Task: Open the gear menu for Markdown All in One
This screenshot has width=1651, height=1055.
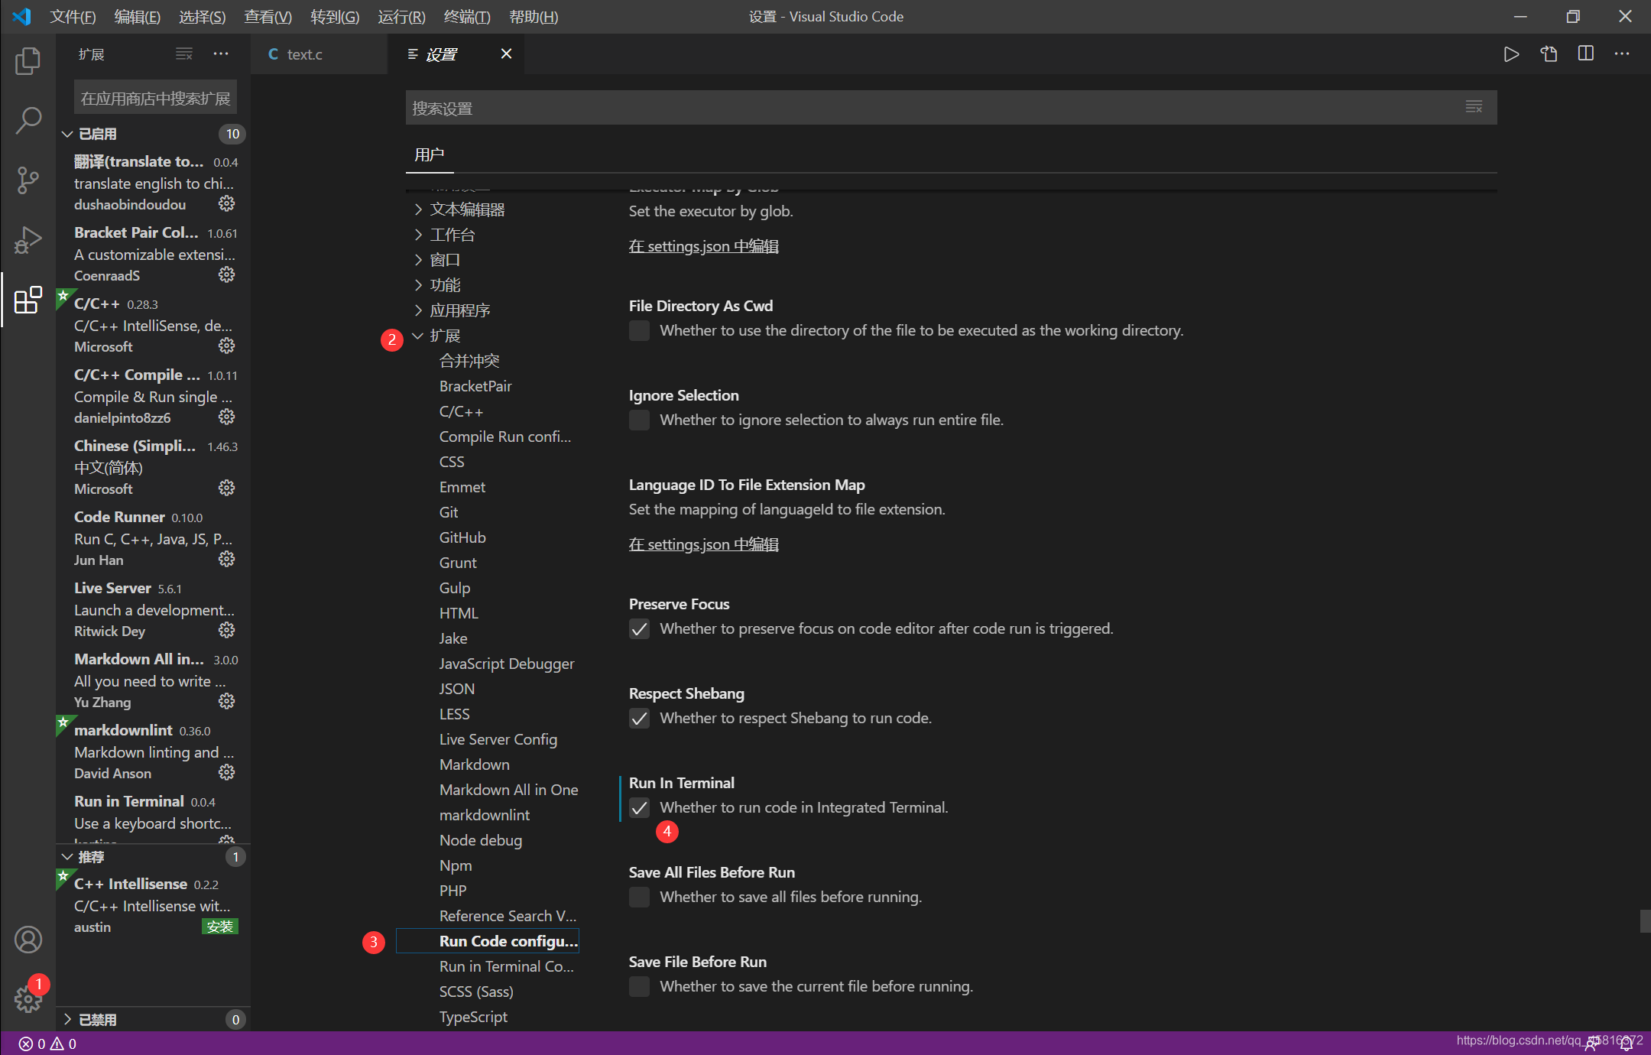Action: coord(227,701)
